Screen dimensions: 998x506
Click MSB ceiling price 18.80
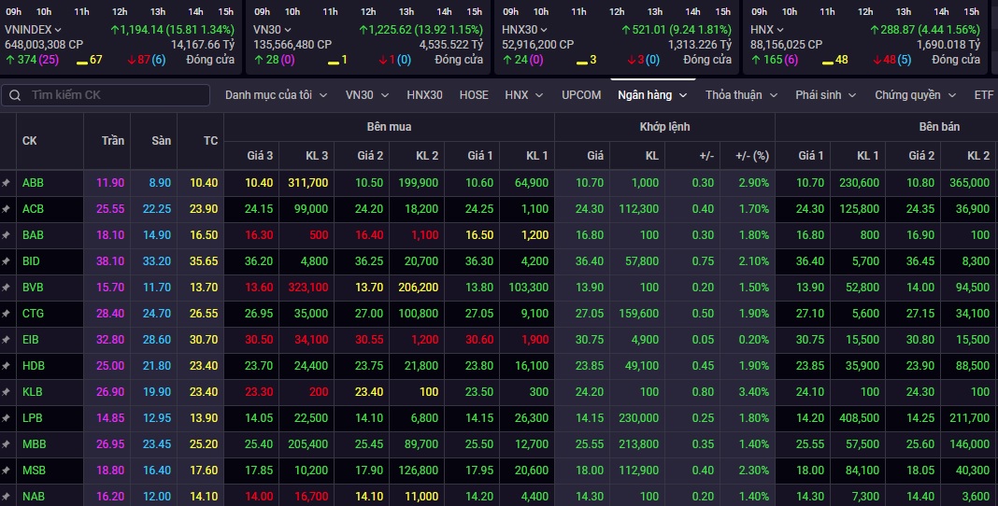(x=110, y=471)
